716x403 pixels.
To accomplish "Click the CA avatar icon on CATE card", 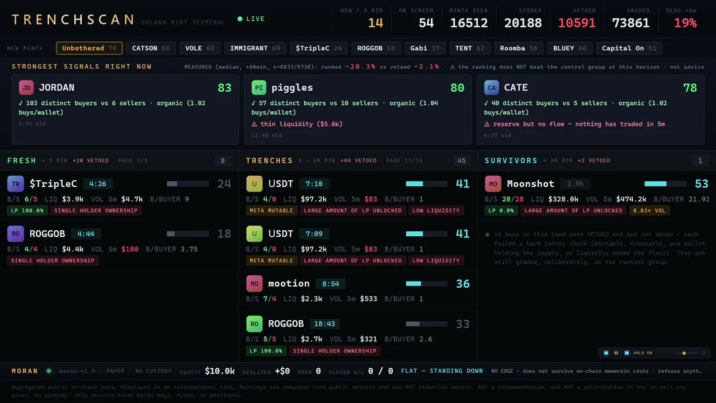I will (492, 88).
